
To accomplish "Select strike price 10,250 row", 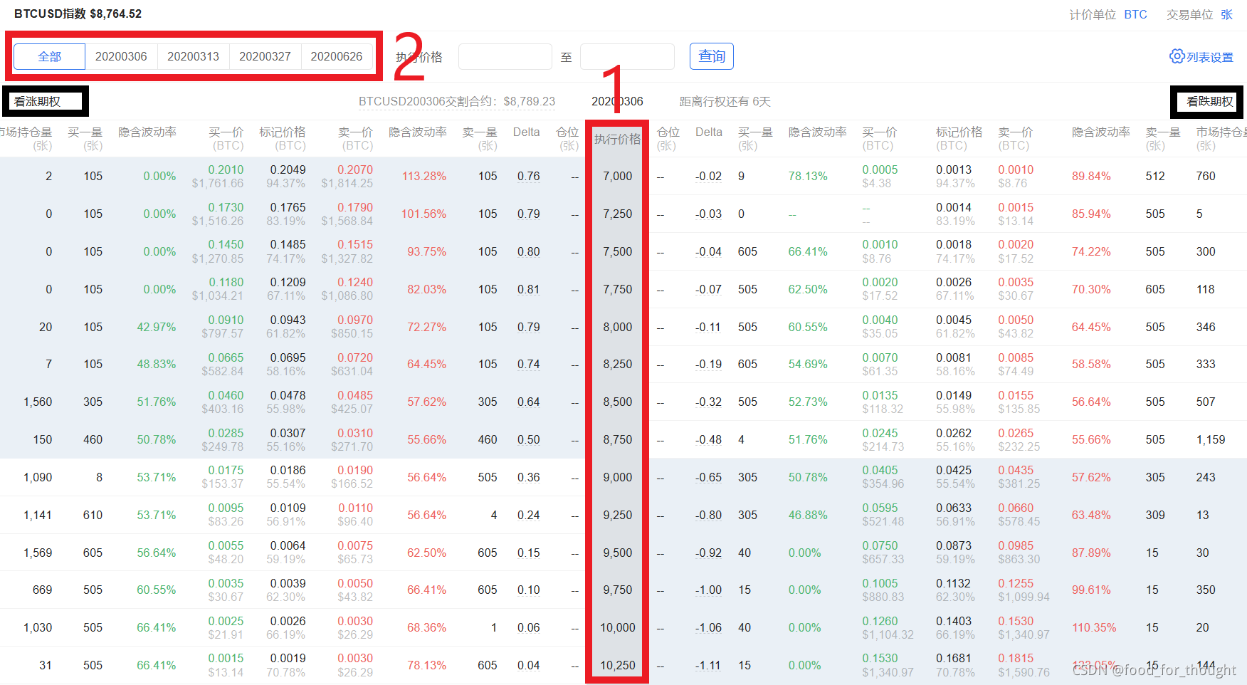I will pos(618,665).
